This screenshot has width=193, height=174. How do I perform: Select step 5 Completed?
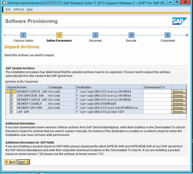click(167, 35)
